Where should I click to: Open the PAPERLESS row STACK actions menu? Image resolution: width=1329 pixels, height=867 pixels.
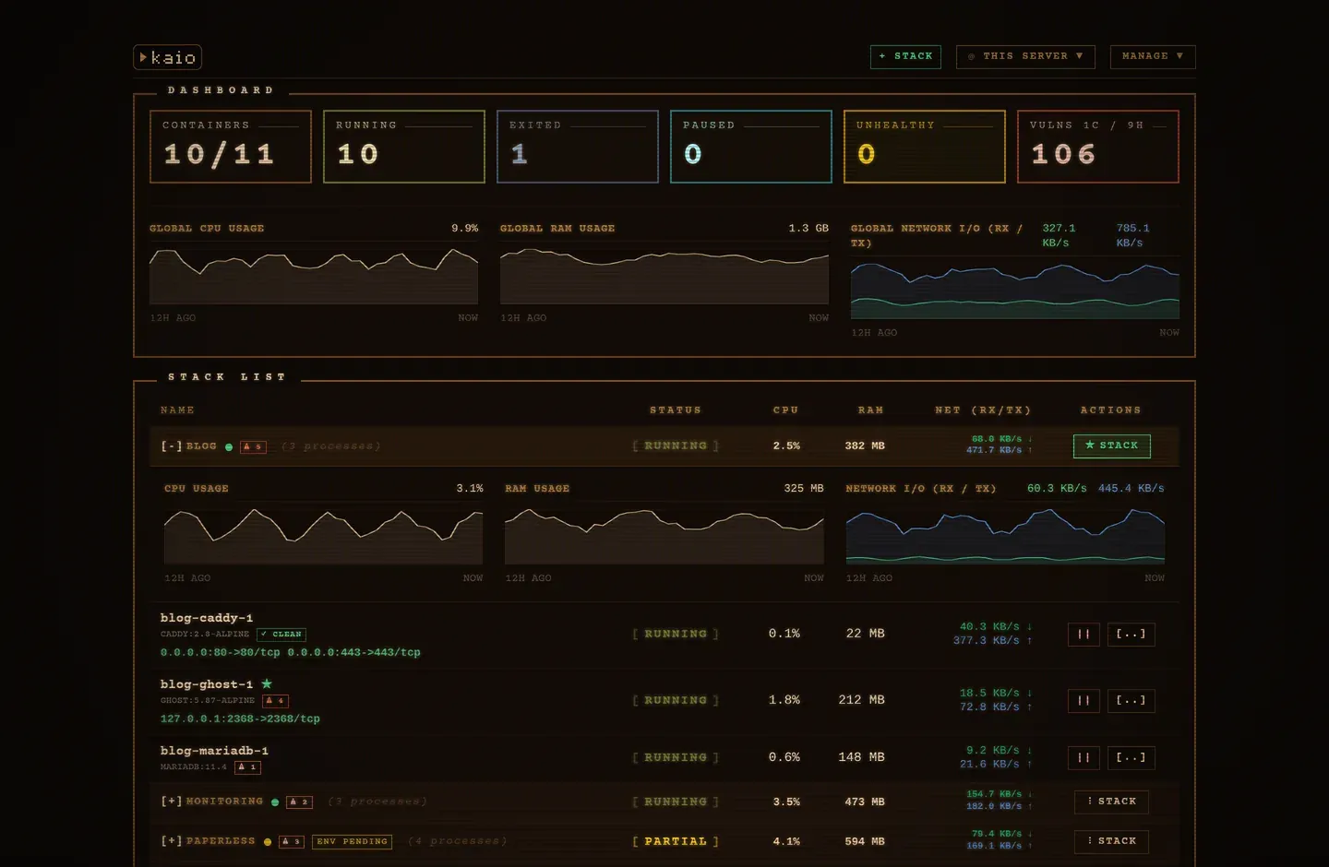pyautogui.click(x=1111, y=841)
